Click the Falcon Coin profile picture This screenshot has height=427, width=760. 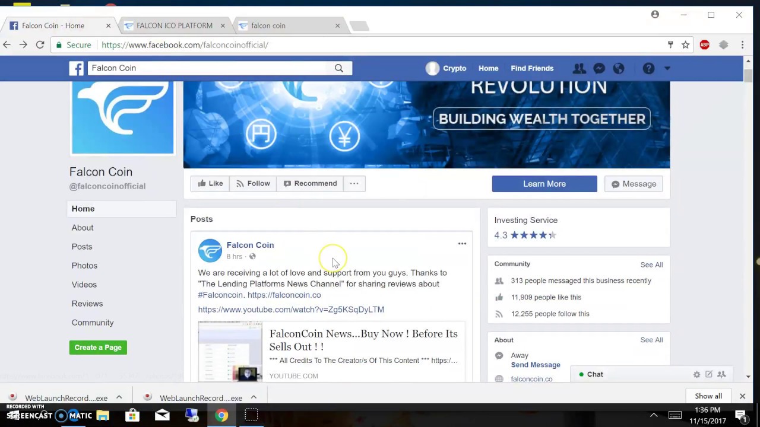coord(123,117)
